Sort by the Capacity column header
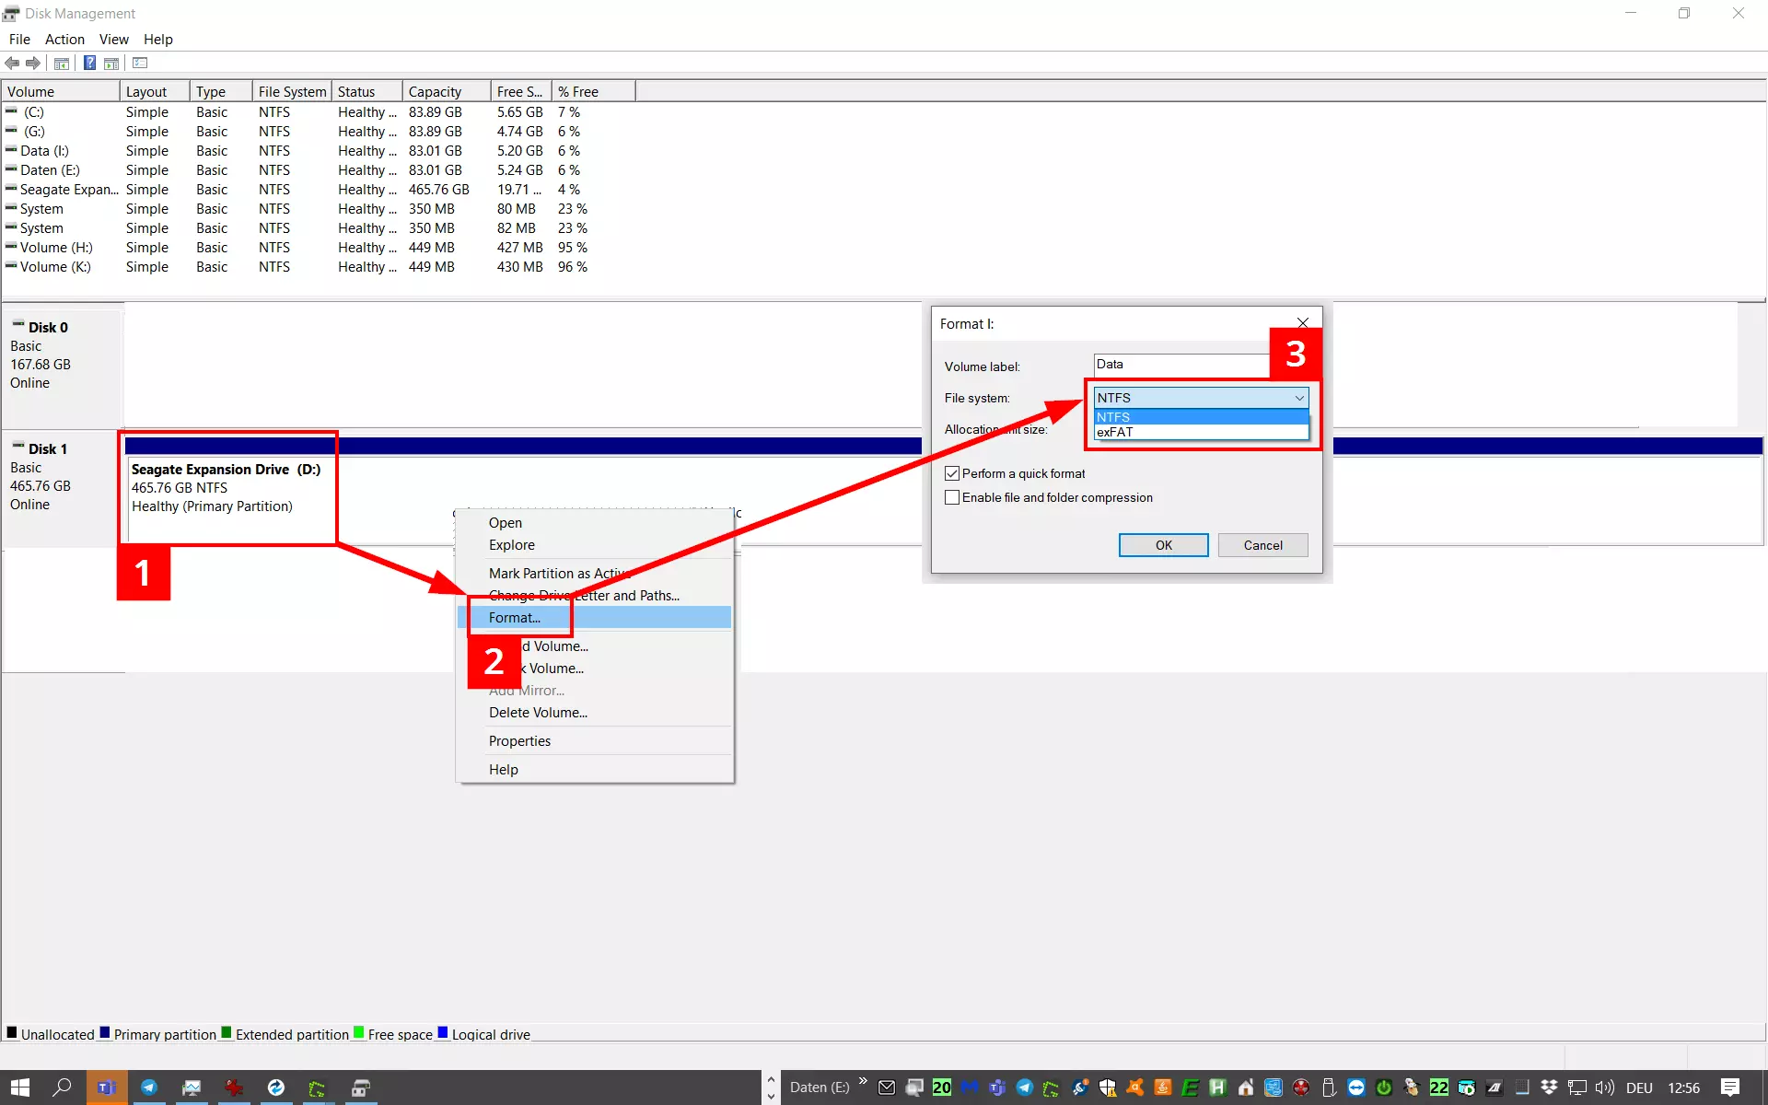This screenshot has height=1105, width=1768. coord(446,91)
